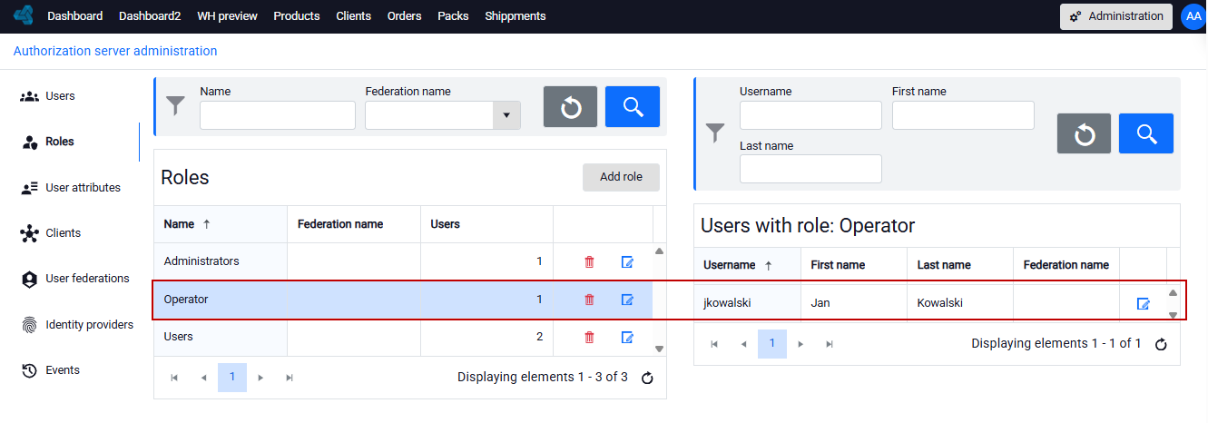The height and width of the screenshot is (423, 1208).
Task: Refresh the Roles table
Action: click(x=647, y=378)
